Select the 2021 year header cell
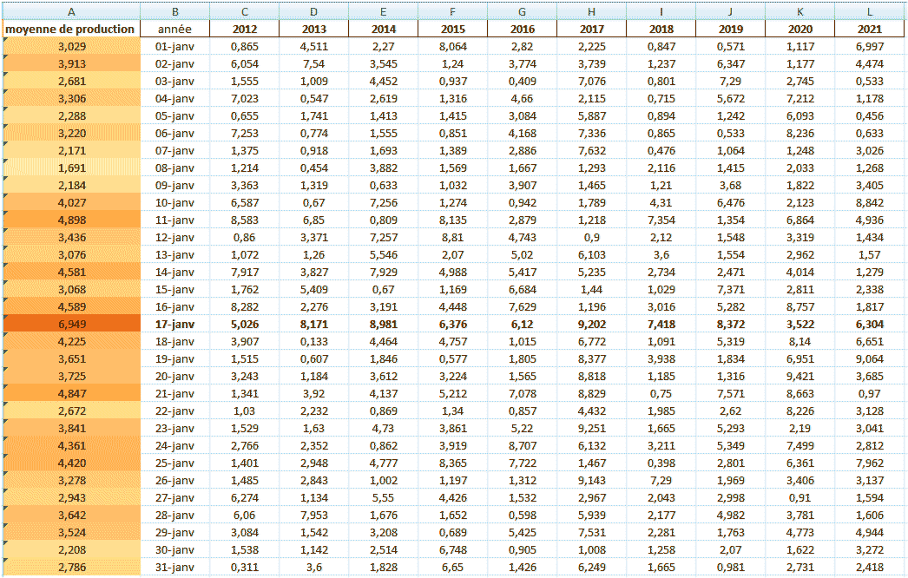908x578 pixels. 870,29
